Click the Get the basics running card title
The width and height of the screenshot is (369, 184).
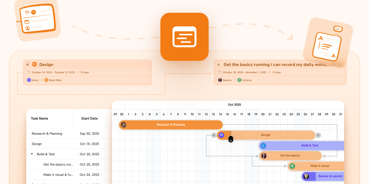[279, 64]
